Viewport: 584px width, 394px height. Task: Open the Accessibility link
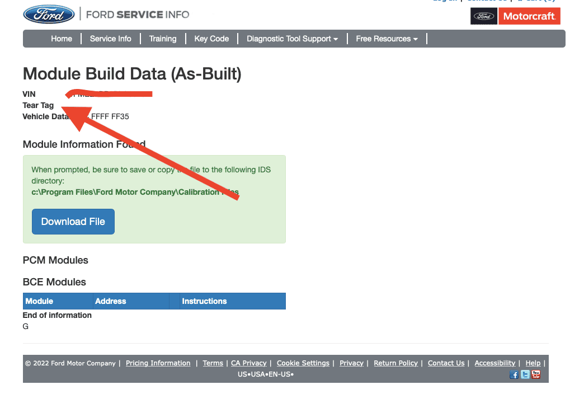pos(494,363)
